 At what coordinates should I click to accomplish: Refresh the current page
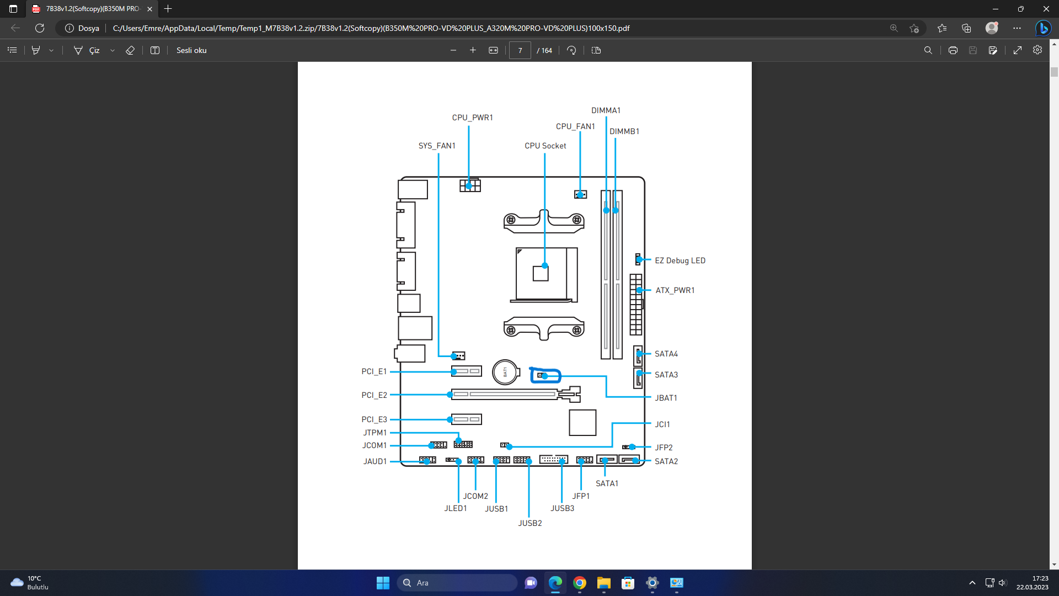[40, 28]
